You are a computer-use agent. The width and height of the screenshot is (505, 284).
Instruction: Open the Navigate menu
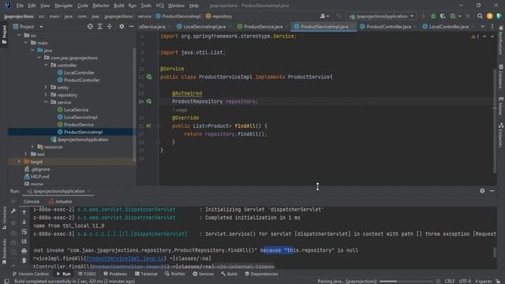pos(63,6)
